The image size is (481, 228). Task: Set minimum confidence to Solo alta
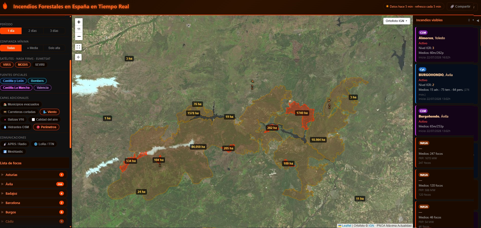[x=54, y=48]
